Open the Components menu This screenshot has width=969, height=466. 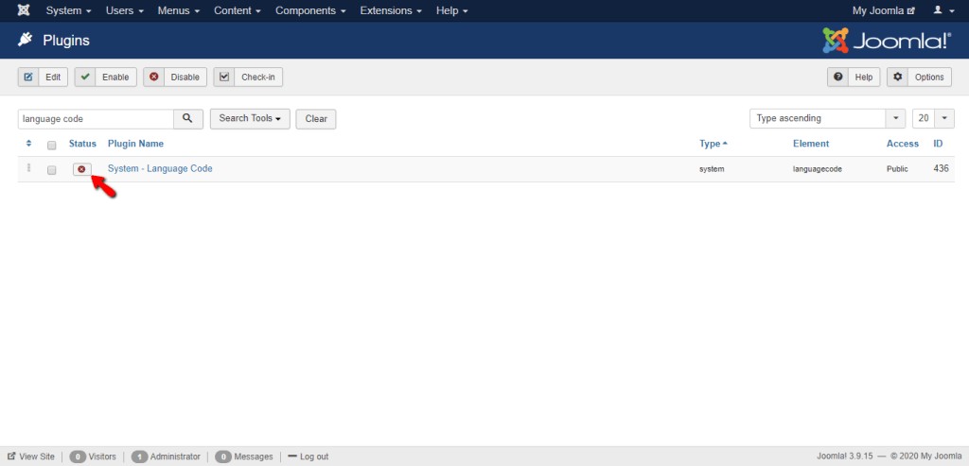pyautogui.click(x=310, y=10)
